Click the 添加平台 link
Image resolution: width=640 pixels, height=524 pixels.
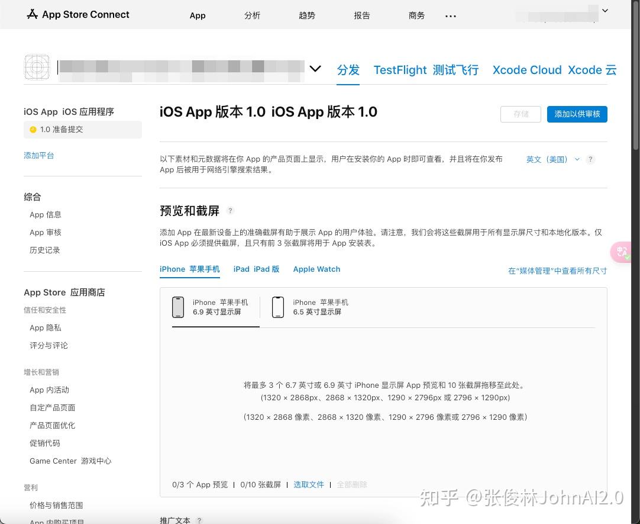click(38, 155)
